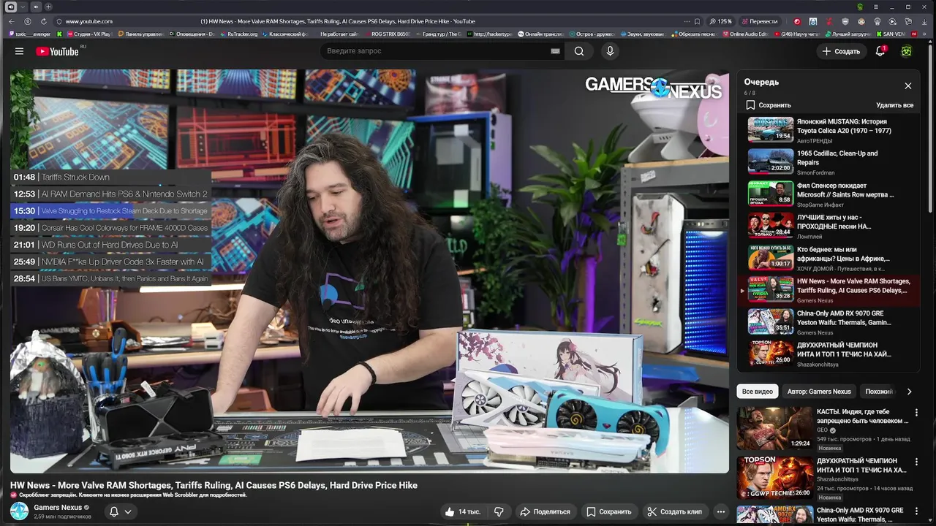The image size is (936, 526).
Task: Open Online Audio Editor bookmark
Action: point(744,34)
